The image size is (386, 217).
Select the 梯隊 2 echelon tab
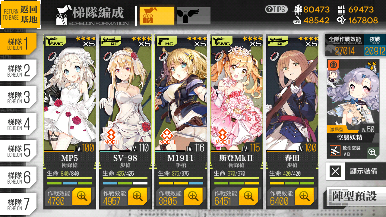pyautogui.click(x=18, y=71)
